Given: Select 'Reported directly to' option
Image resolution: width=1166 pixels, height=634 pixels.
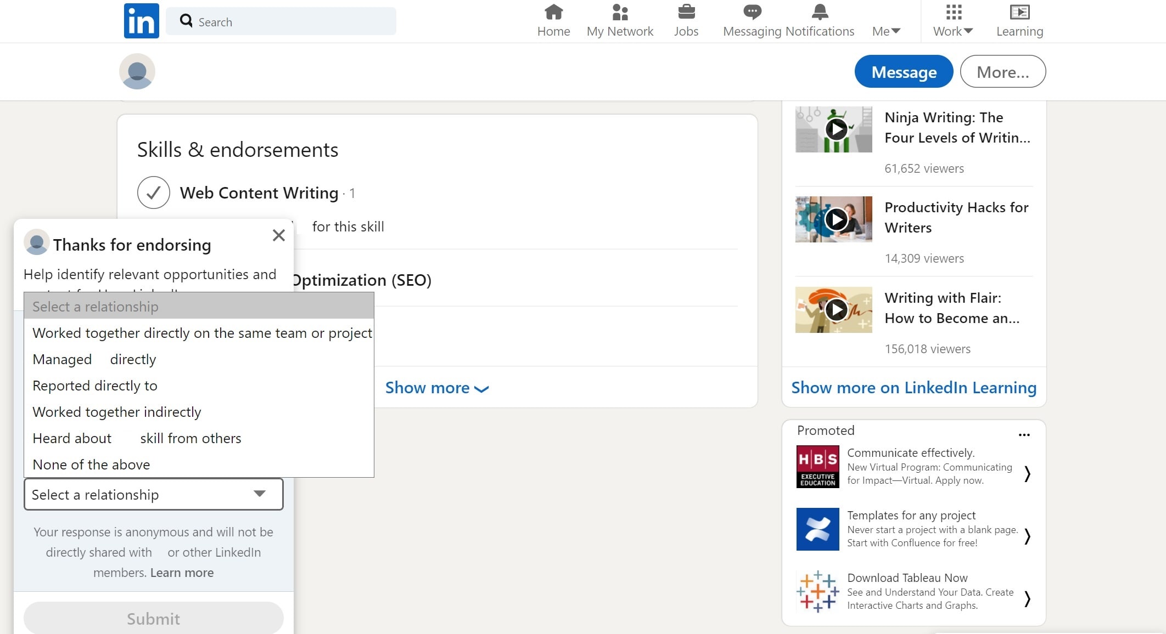Looking at the screenshot, I should click(x=95, y=386).
